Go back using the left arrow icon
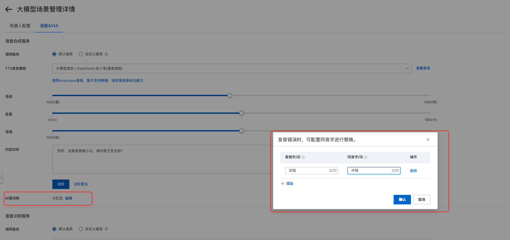510x240 pixels. 9,9
